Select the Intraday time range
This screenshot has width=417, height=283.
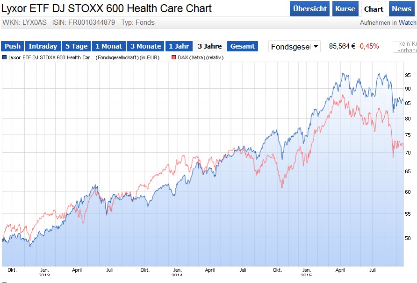click(x=43, y=46)
